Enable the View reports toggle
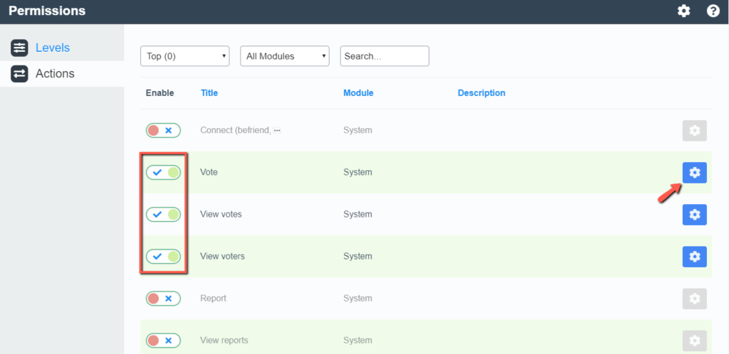The image size is (729, 354). click(x=163, y=340)
